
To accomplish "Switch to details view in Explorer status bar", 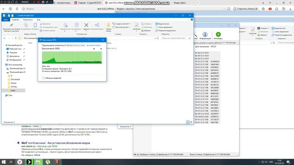I will (188, 122).
